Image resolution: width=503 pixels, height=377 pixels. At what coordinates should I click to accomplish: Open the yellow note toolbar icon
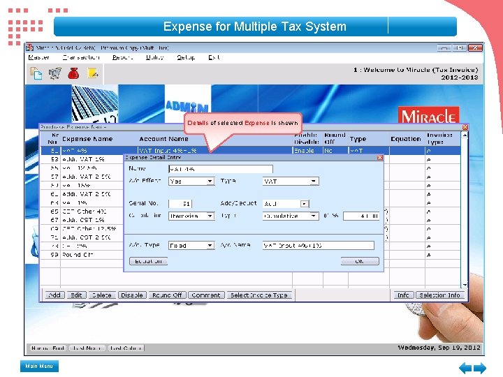[93, 73]
